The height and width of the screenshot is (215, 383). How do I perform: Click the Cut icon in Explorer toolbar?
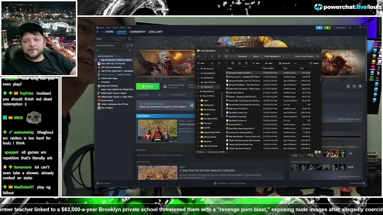[212, 63]
